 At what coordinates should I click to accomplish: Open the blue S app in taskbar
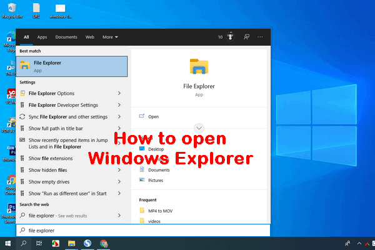[87, 244]
